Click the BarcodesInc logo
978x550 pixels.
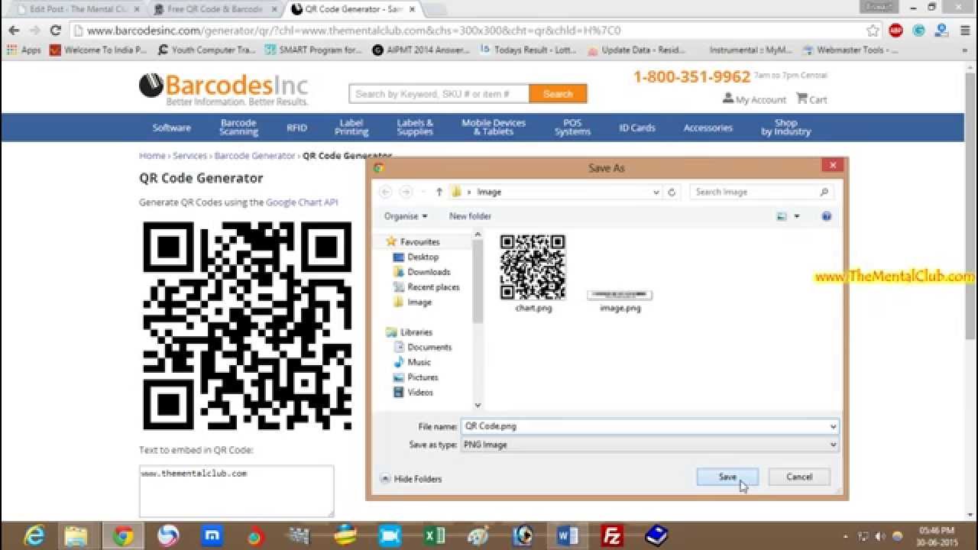(224, 89)
